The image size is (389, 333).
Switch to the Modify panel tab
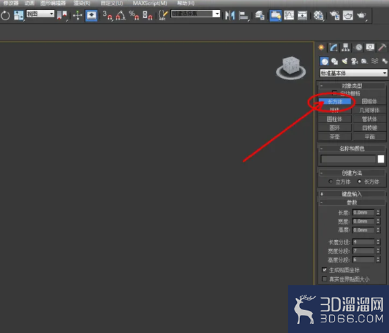coord(333,47)
